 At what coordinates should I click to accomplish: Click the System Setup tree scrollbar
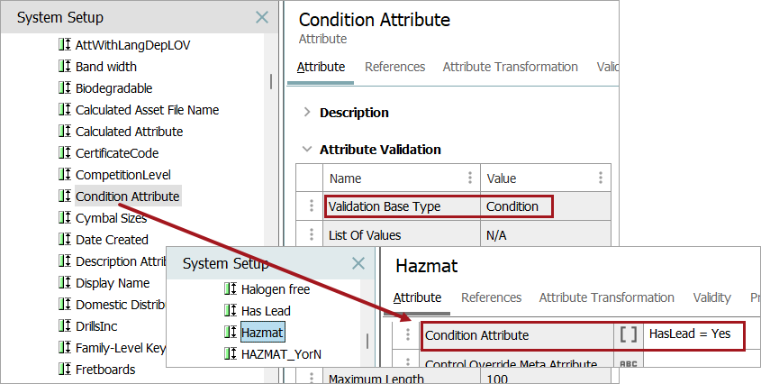(271, 81)
